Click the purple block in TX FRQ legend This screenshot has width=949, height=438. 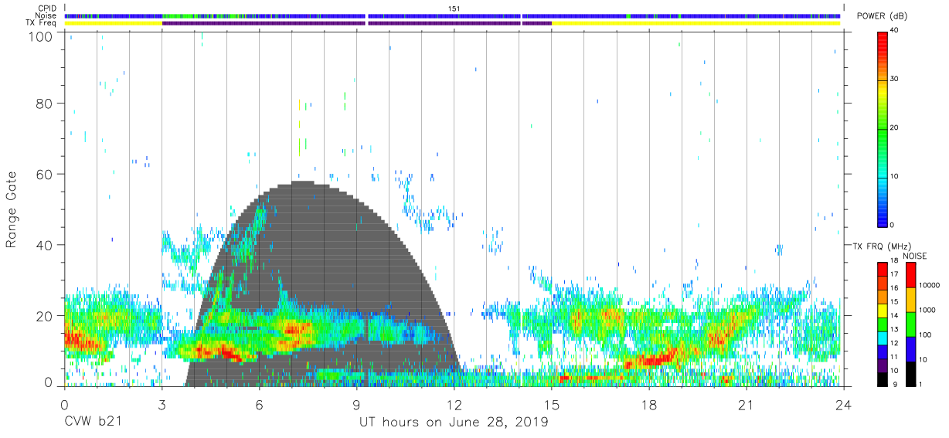882,364
